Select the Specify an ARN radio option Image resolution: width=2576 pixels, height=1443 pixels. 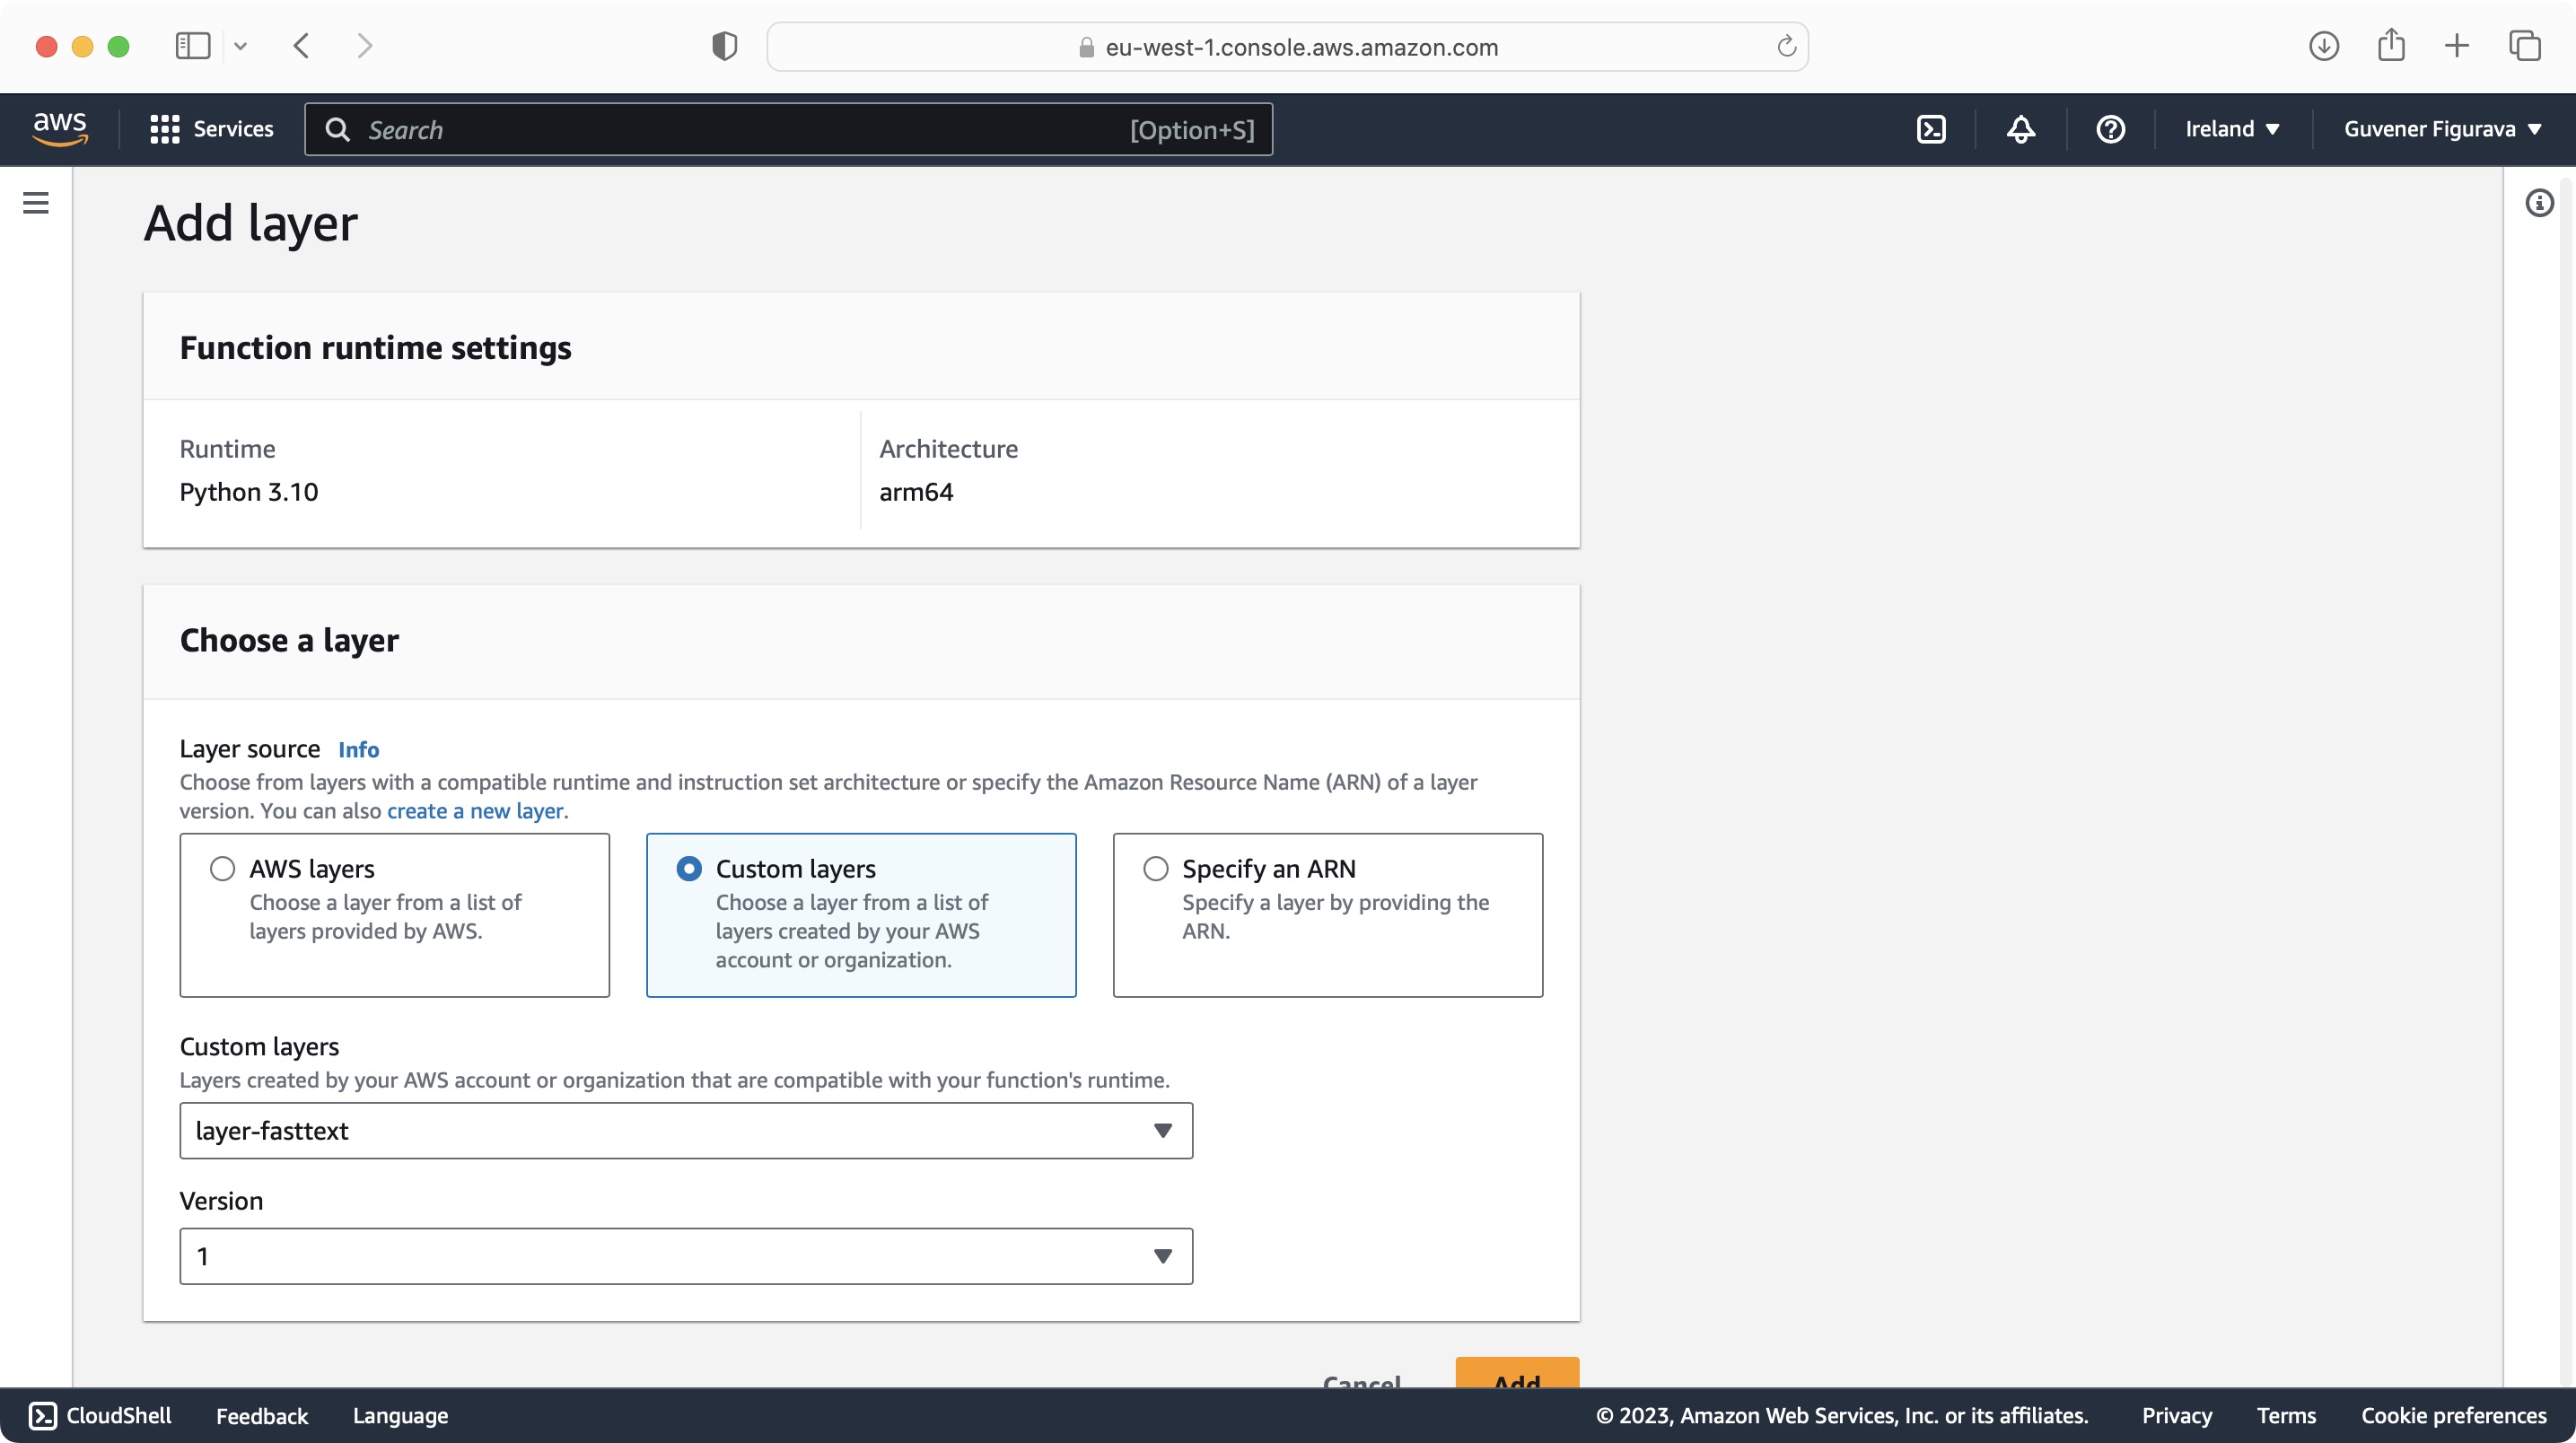(x=1155, y=868)
